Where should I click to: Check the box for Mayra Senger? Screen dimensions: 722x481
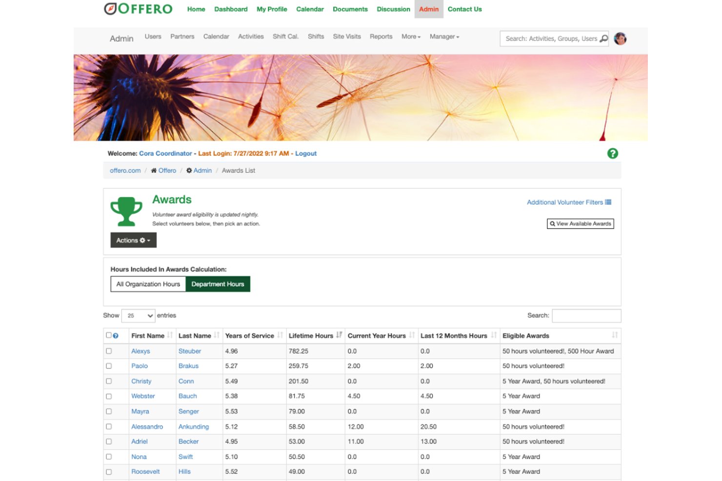pyautogui.click(x=109, y=411)
